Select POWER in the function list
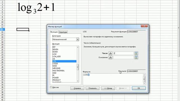This screenshot has height=101, width=180. (64, 78)
